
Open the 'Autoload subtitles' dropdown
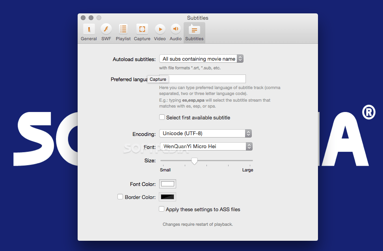point(201,58)
